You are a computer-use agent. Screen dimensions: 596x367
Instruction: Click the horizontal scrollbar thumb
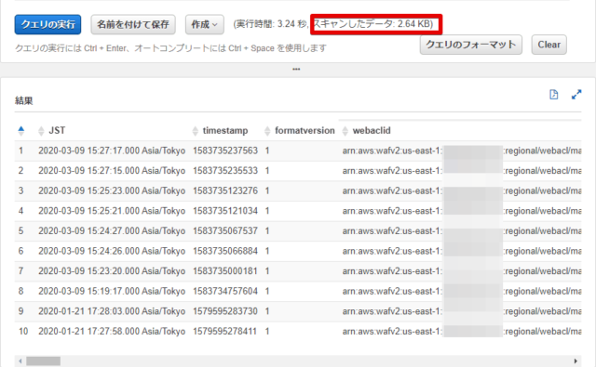43,360
